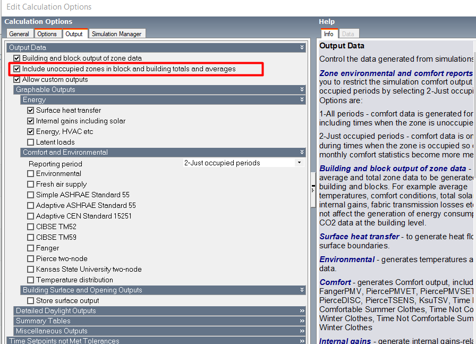Collapse the Output Data section
Image resolution: width=476 pixels, height=344 pixels.
pyautogui.click(x=302, y=47)
